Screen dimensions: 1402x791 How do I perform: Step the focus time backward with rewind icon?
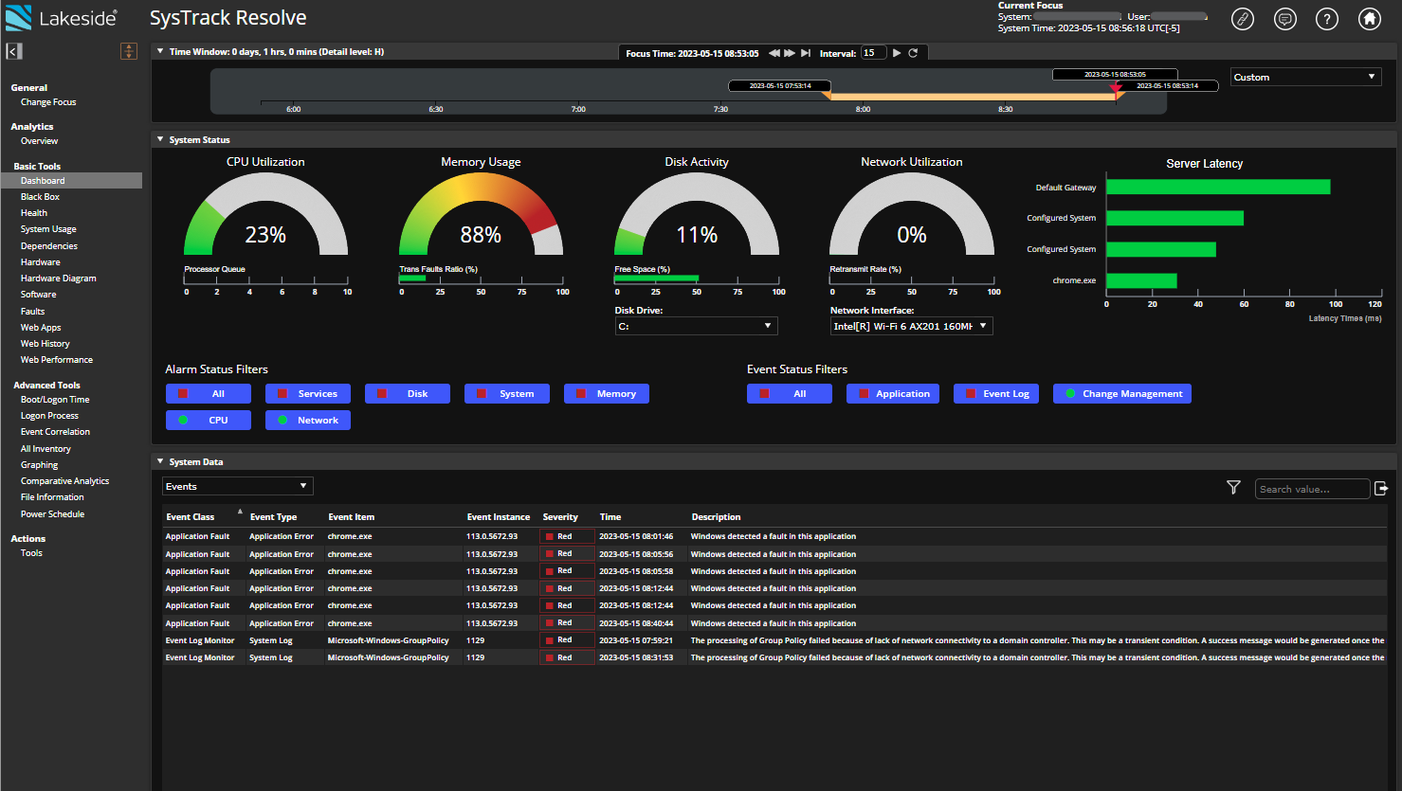coord(774,53)
